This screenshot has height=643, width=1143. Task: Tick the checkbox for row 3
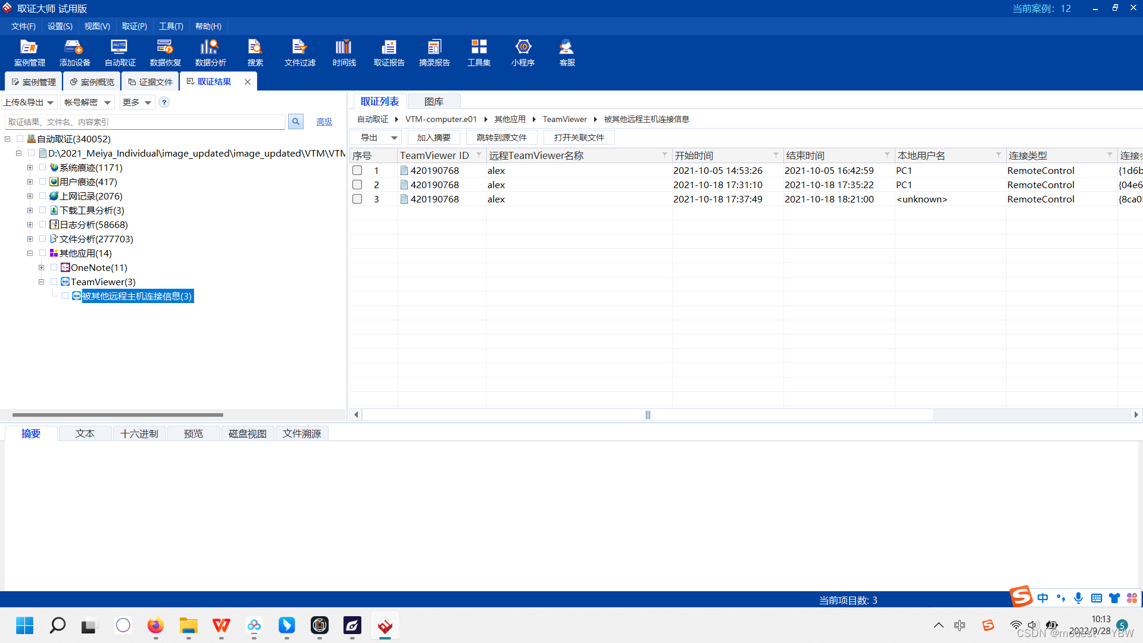tap(357, 199)
